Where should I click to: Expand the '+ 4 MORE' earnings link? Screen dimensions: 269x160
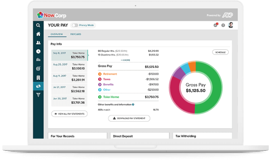click(125, 60)
